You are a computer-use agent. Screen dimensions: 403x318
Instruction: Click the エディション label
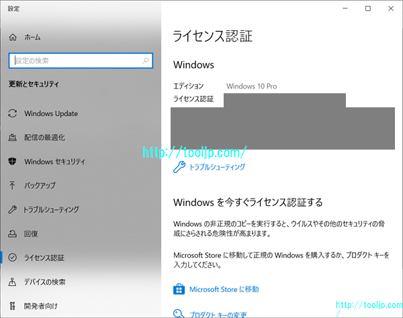188,86
